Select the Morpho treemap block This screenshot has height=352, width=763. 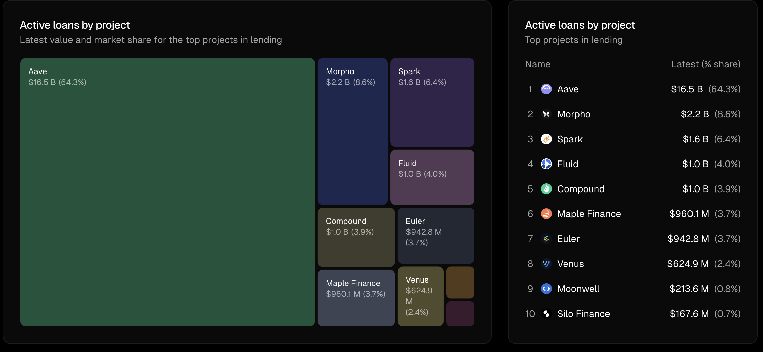pos(352,142)
